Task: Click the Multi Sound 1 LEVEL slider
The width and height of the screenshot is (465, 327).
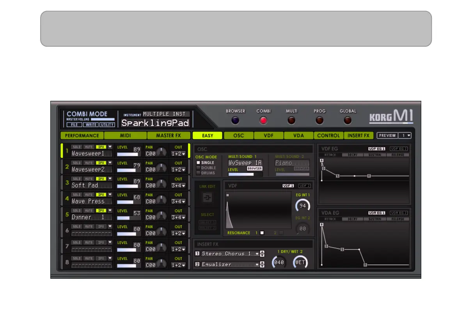Action: point(245,174)
